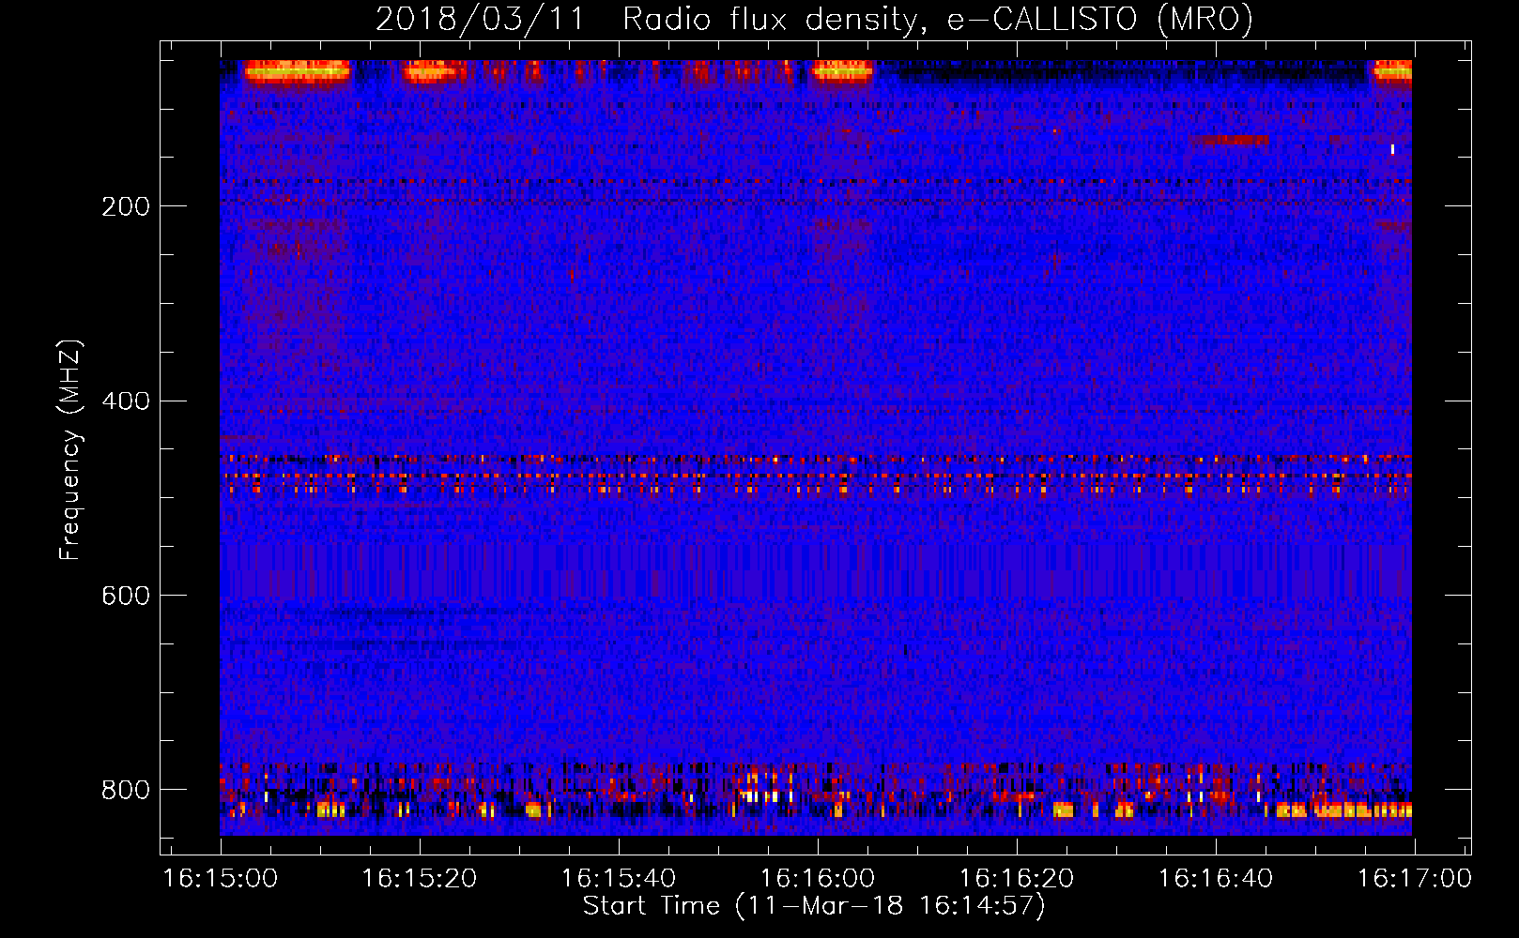1519x938 pixels.
Task: Click the 600 frequency tick label
Action: click(126, 597)
